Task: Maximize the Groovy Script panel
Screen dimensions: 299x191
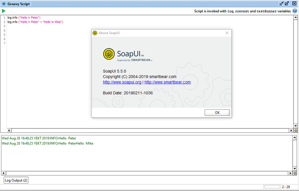Action: pos(287,4)
